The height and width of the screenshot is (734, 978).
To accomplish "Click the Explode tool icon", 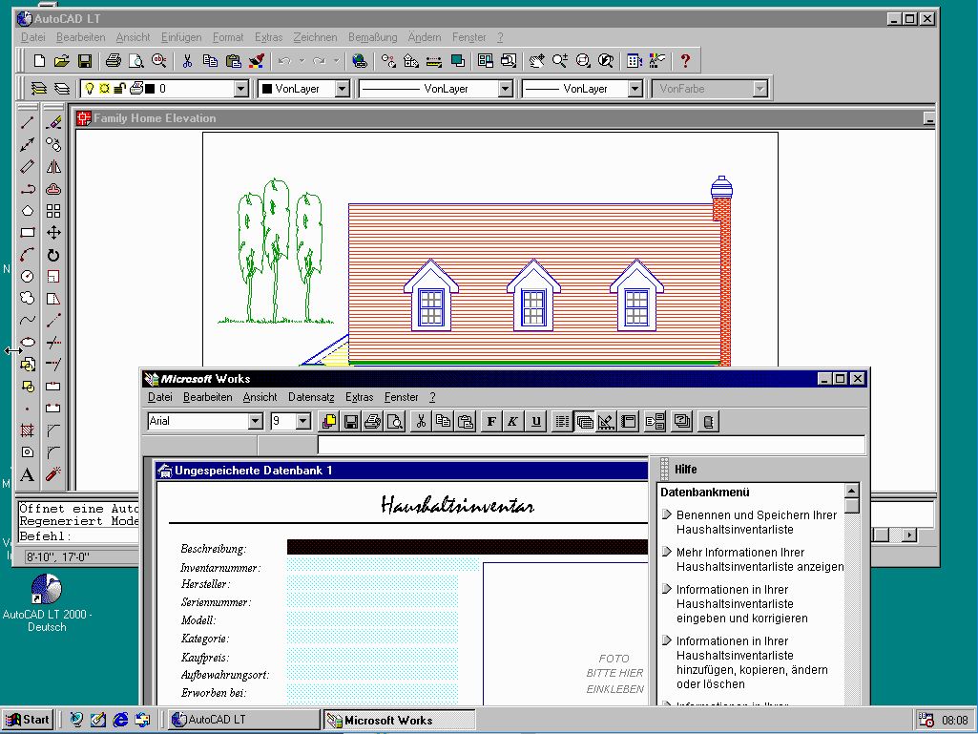I will click(x=53, y=474).
